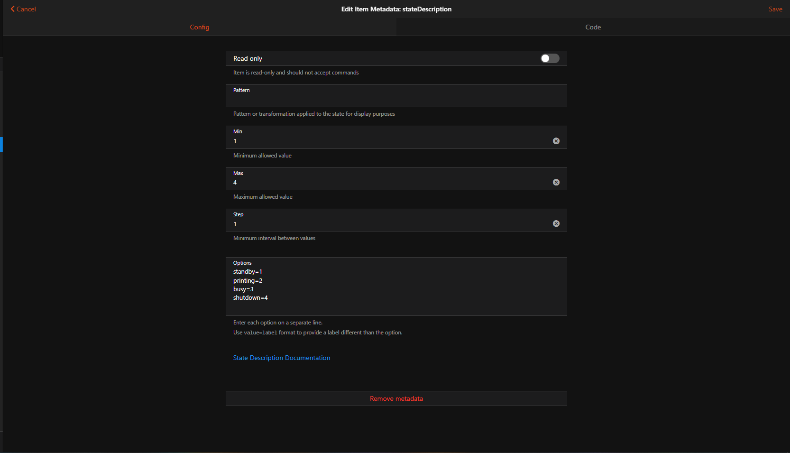Clear the Max field value
The width and height of the screenshot is (790, 453).
556,182
